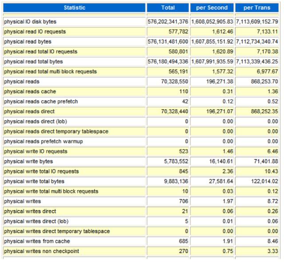This screenshot has width=284, height=262.
Task: Click per-second value 1,577.32
Action: tap(223, 71)
